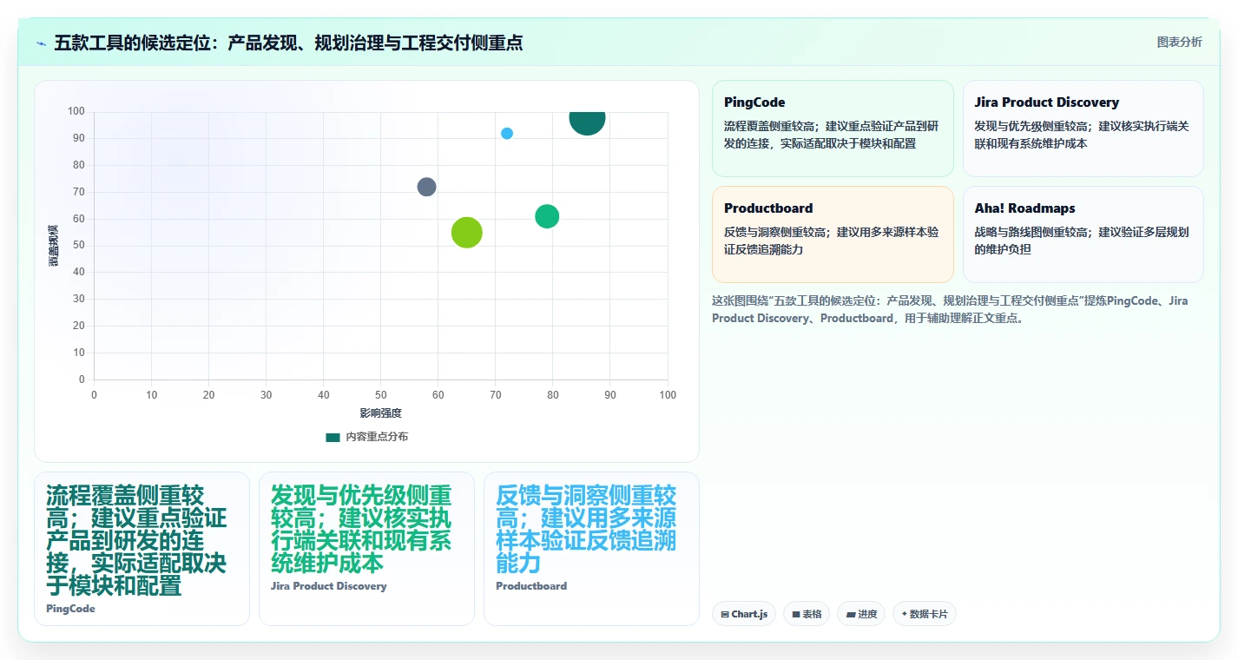Select the 数据卡片 tag
Image resolution: width=1238 pixels, height=660 pixels.
tap(925, 614)
